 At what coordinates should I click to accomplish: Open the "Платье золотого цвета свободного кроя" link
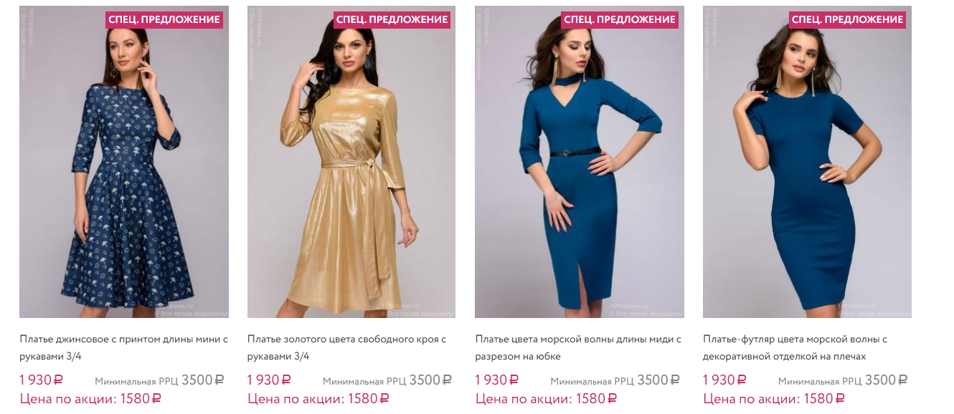pyautogui.click(x=347, y=347)
